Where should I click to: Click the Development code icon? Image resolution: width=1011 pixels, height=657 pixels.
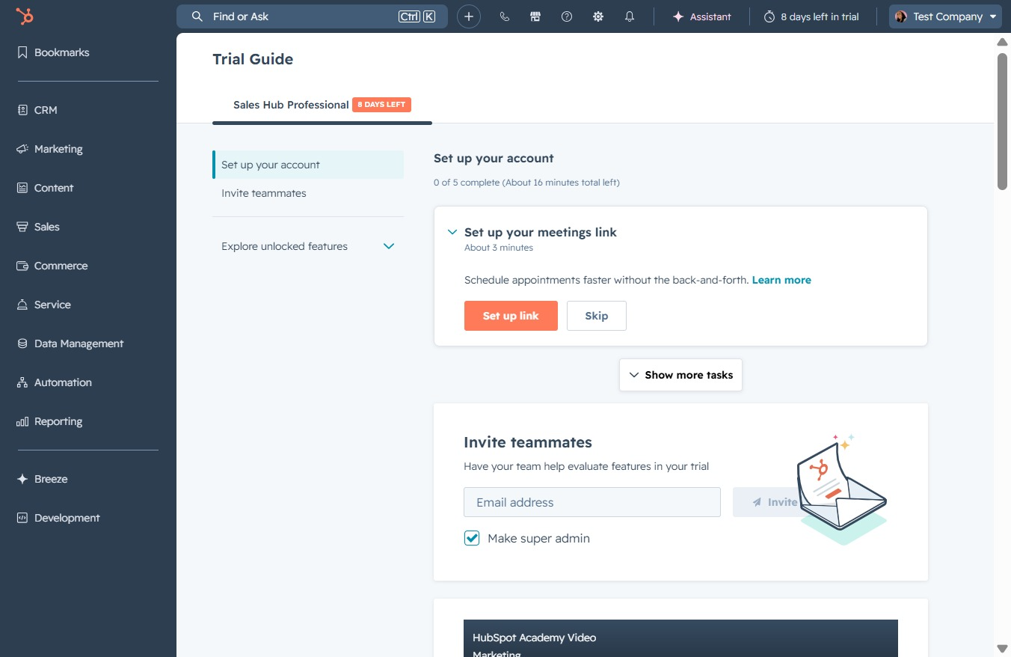[22, 518]
